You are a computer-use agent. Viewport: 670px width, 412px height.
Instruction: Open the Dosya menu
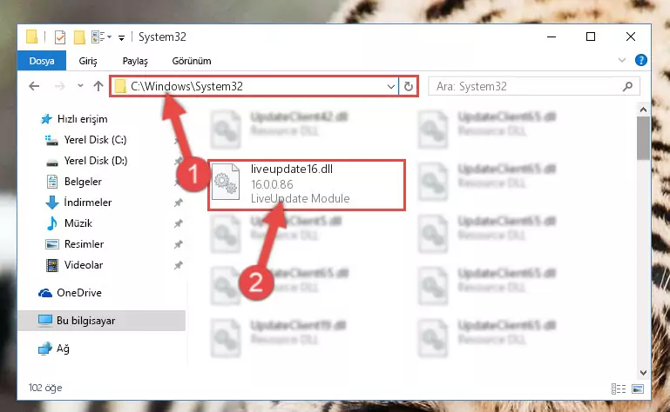point(42,61)
